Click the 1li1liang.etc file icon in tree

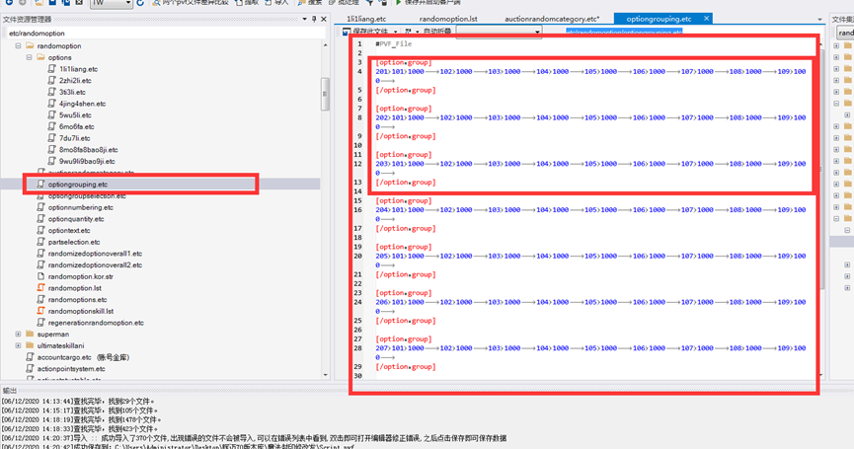click(x=51, y=69)
